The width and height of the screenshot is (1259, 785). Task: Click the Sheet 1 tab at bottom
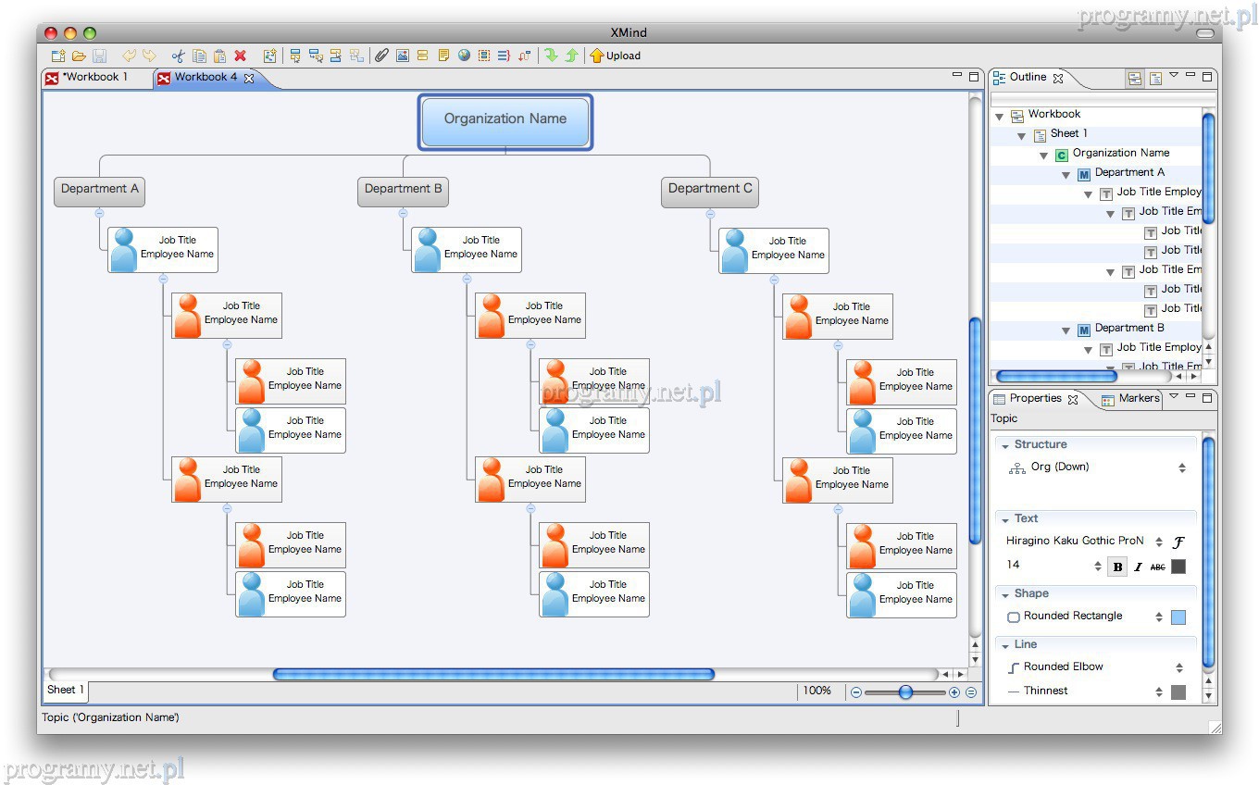(x=66, y=690)
